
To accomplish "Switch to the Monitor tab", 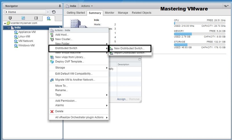I will [x=110, y=13].
